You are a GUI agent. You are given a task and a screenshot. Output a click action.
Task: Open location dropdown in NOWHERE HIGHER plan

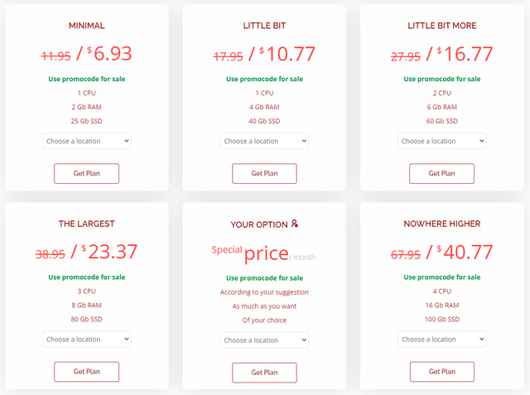click(x=442, y=339)
